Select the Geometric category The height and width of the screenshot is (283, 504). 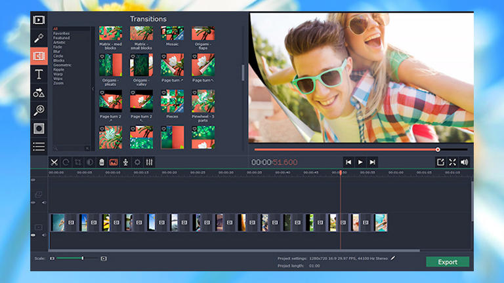click(62, 65)
